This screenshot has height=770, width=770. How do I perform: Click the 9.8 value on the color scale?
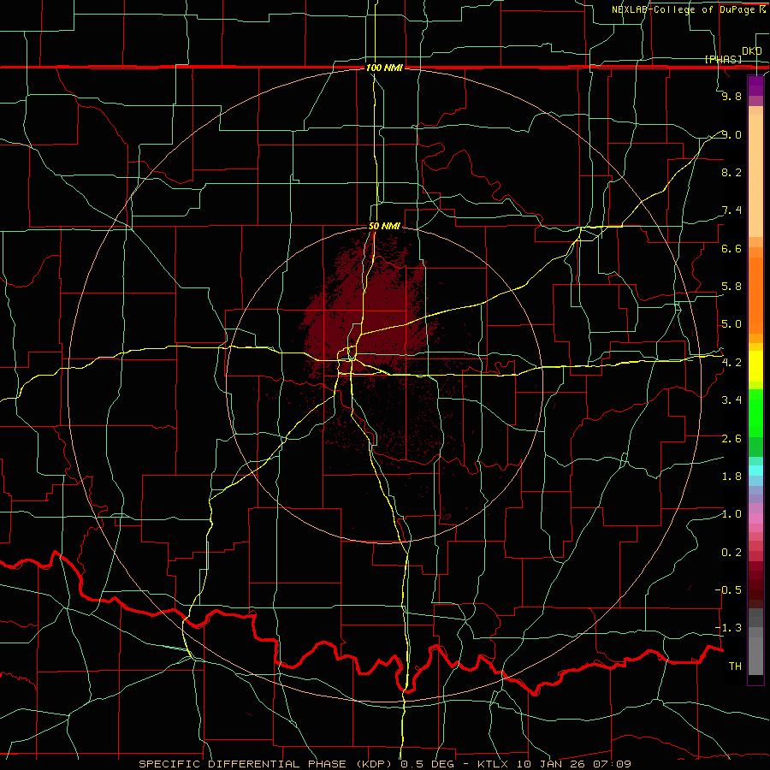click(731, 96)
